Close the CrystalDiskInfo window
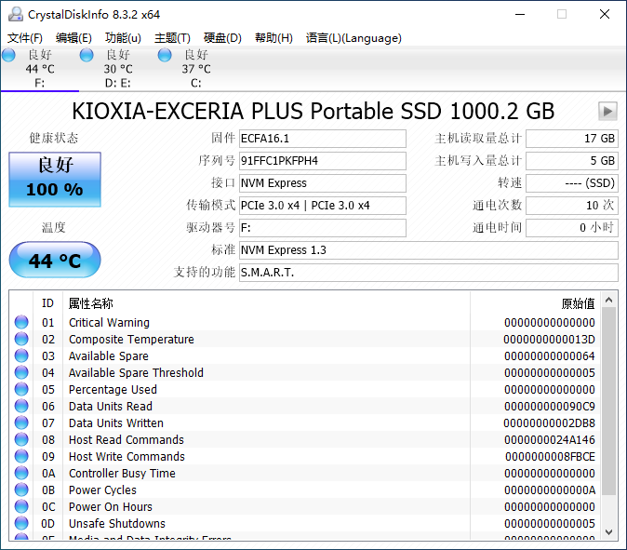Image resolution: width=627 pixels, height=550 pixels. (605, 14)
